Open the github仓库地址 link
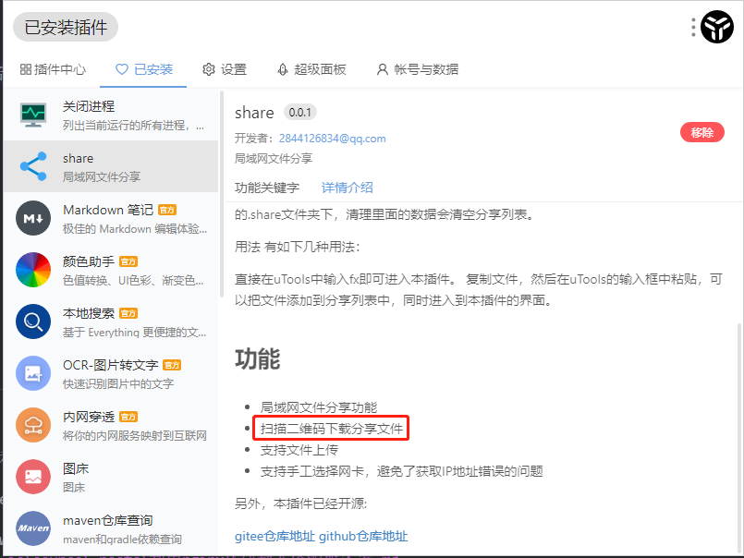The height and width of the screenshot is (558, 744). pos(363,536)
